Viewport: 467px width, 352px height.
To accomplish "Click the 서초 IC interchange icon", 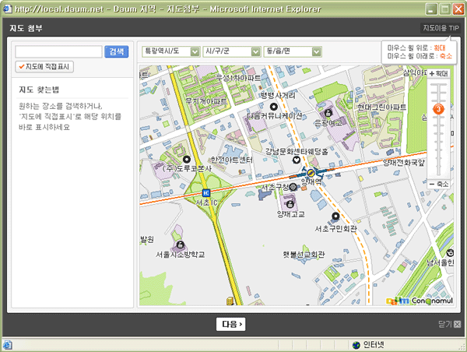I will point(205,193).
